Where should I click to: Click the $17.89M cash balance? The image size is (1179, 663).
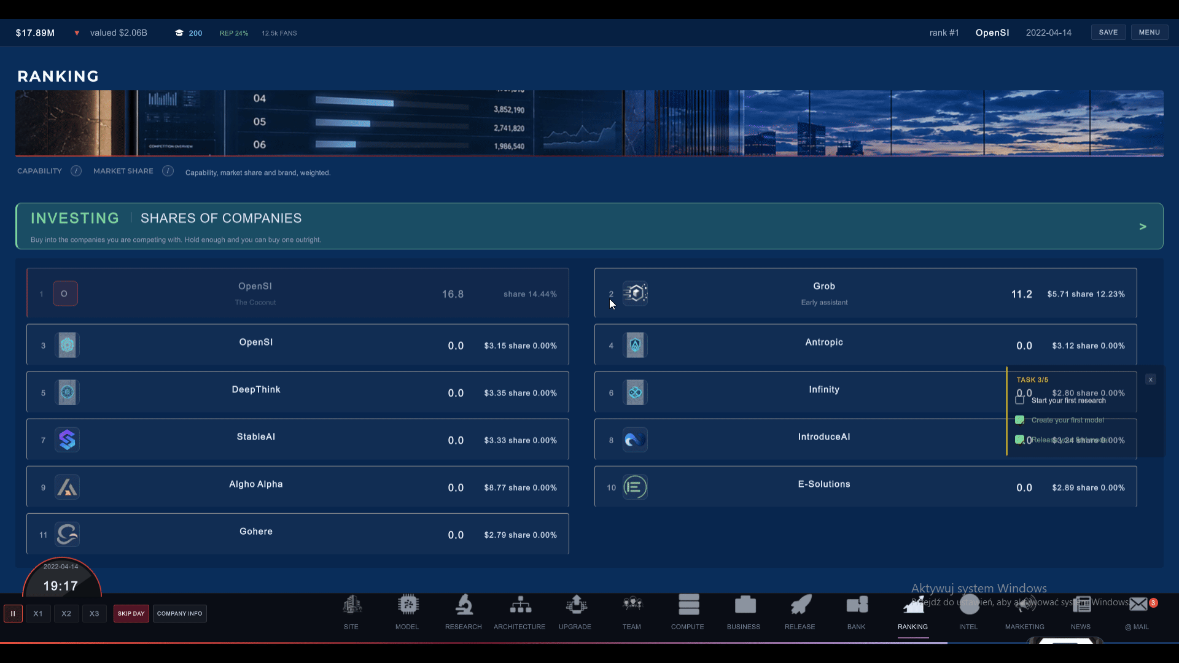coord(35,33)
